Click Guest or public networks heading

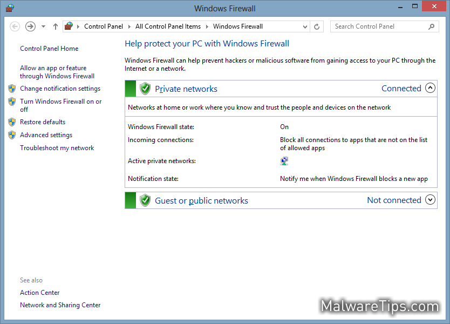click(x=201, y=201)
